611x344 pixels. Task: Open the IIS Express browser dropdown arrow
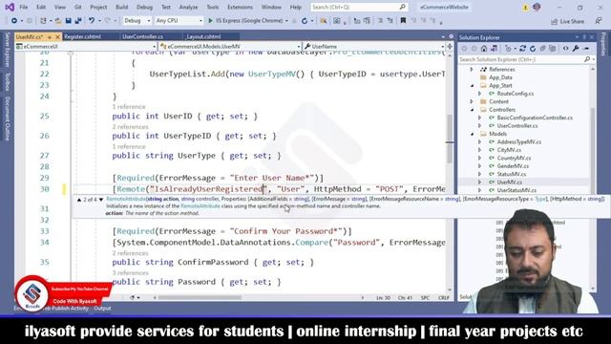point(286,21)
